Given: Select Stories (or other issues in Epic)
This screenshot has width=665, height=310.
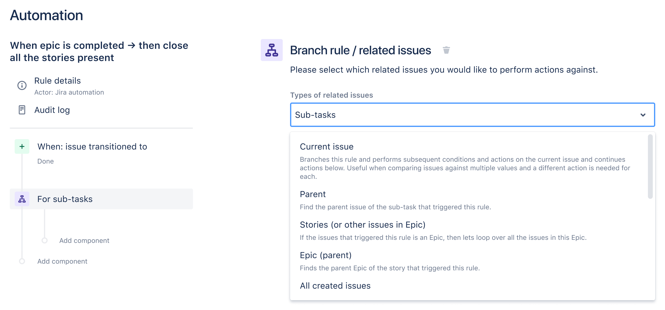Looking at the screenshot, I should tap(362, 225).
